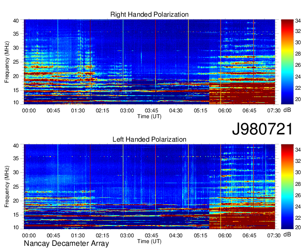Click colorbar value '28' beside Right Handed plot
306x249 pixels.
[298, 54]
